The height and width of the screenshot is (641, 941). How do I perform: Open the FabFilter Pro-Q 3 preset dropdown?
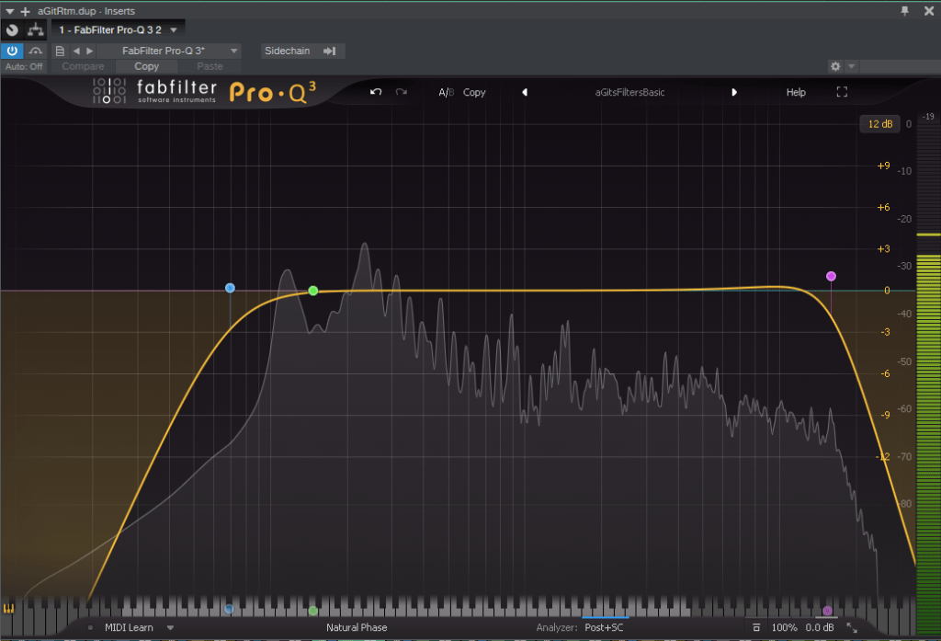click(233, 51)
